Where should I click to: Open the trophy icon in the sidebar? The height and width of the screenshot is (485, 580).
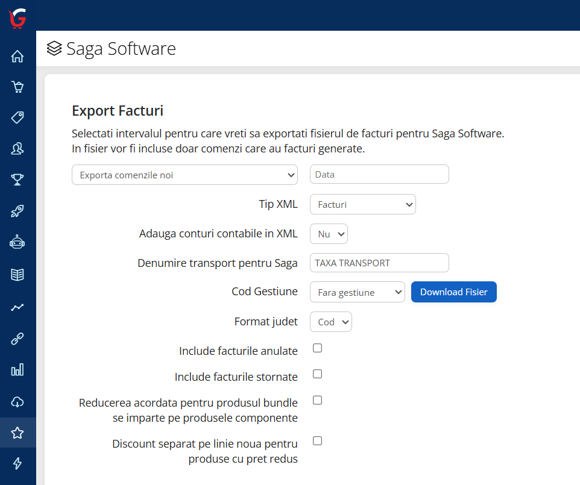tap(17, 180)
